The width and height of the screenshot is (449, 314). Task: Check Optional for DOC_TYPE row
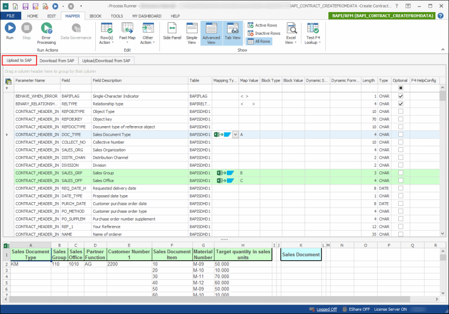pos(400,134)
